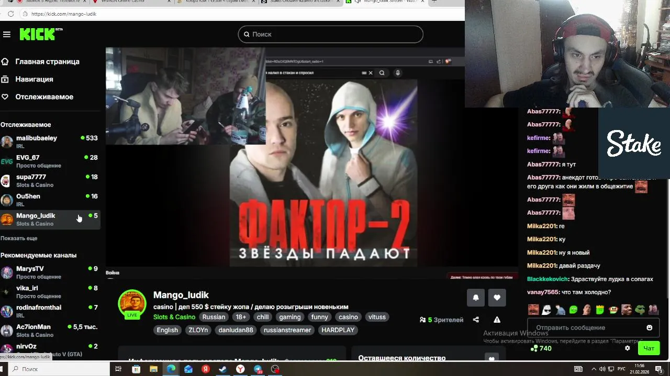Click the ZLOYn tag
The image size is (670, 376).
198,330
